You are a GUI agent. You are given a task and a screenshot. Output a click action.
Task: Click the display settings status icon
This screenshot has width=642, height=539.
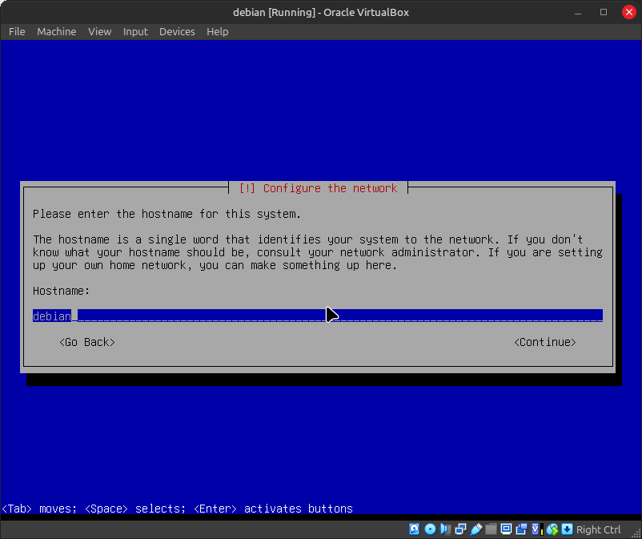[506, 529]
